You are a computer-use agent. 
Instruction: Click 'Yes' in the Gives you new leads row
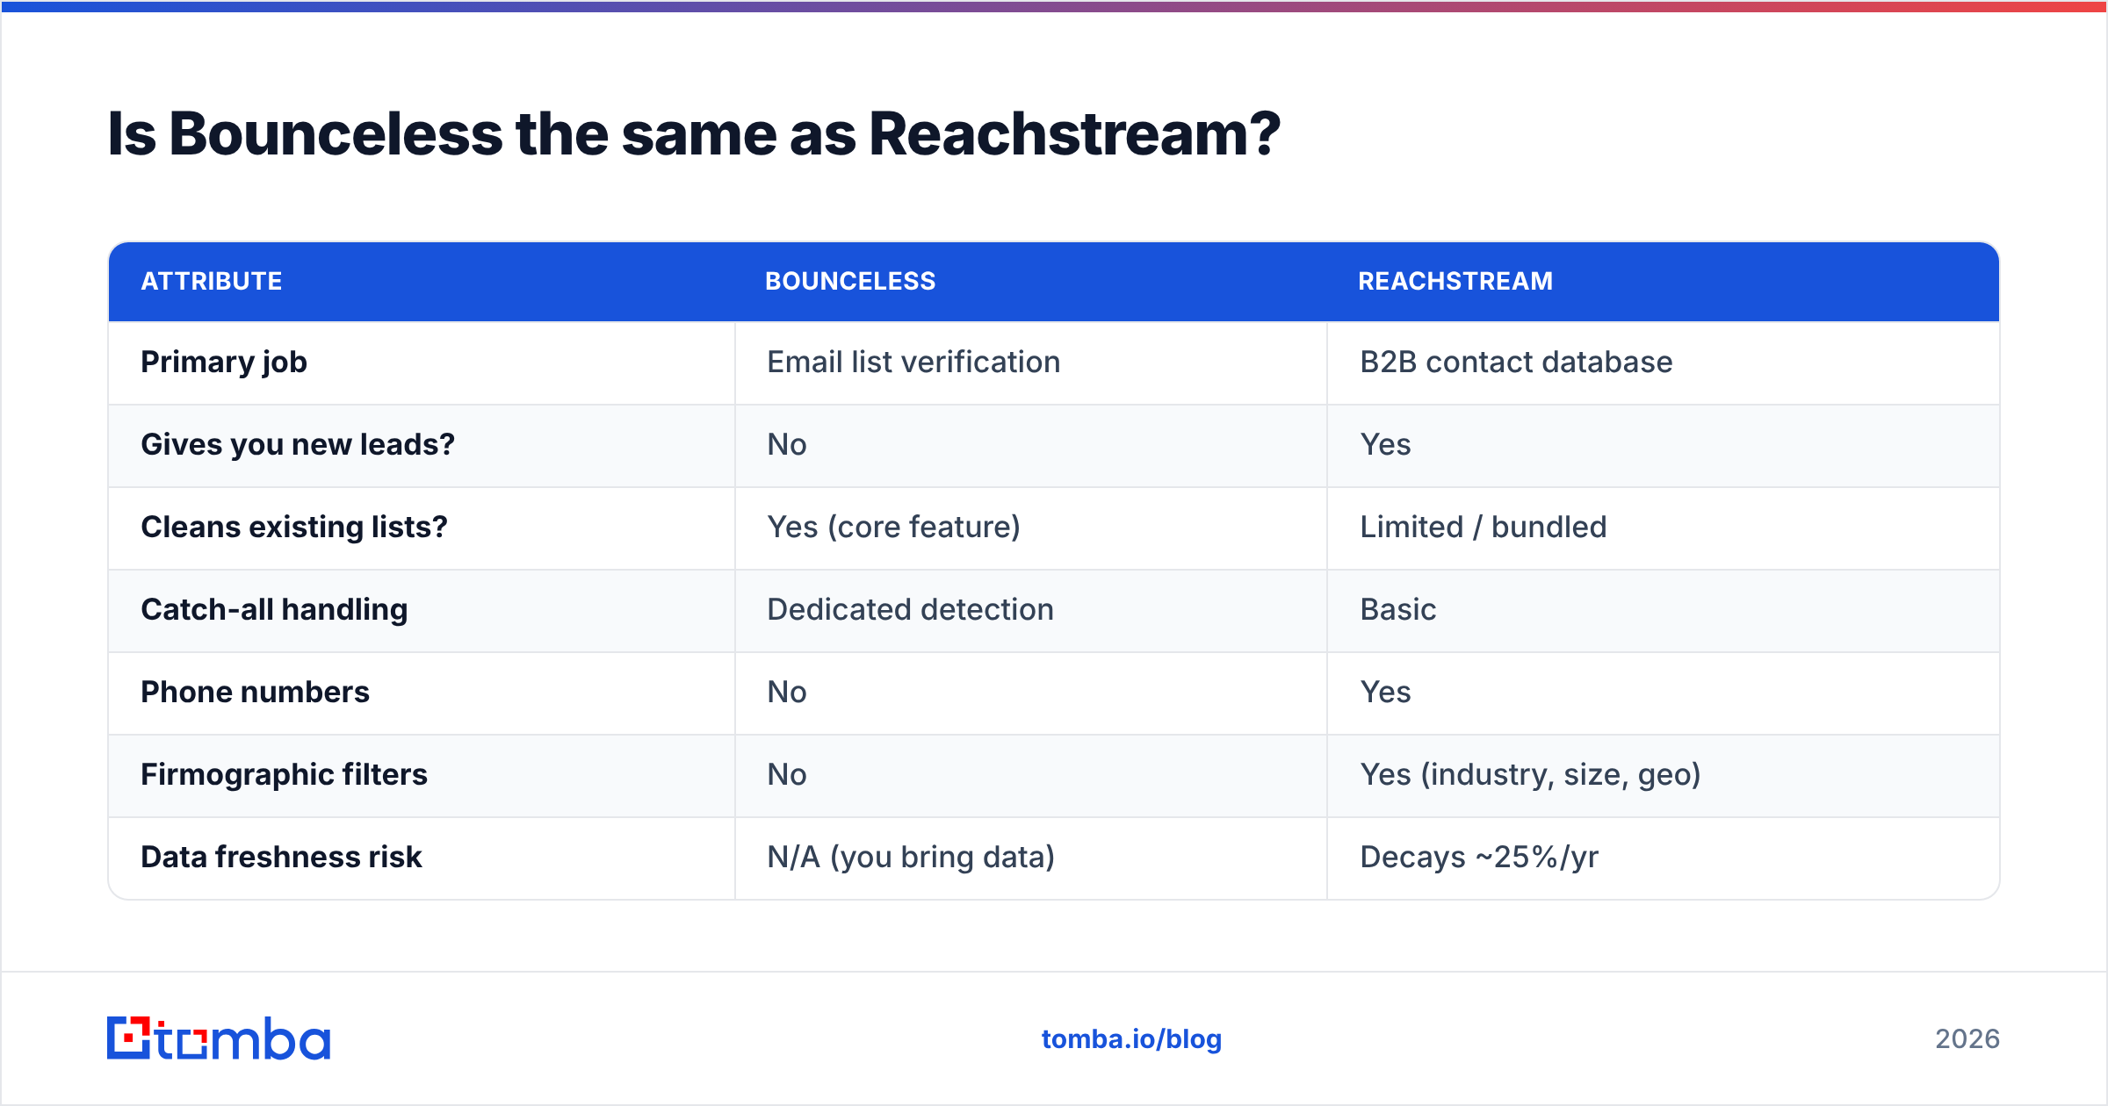pos(1385,444)
